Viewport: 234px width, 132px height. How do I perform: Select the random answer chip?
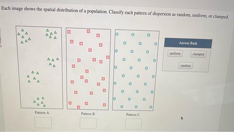point(186,66)
